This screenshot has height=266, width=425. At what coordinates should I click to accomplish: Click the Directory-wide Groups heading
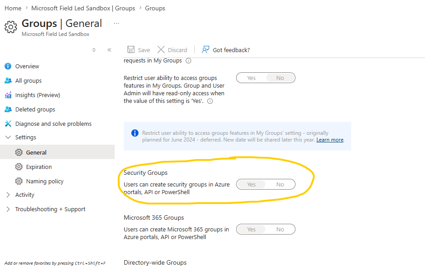(155, 262)
